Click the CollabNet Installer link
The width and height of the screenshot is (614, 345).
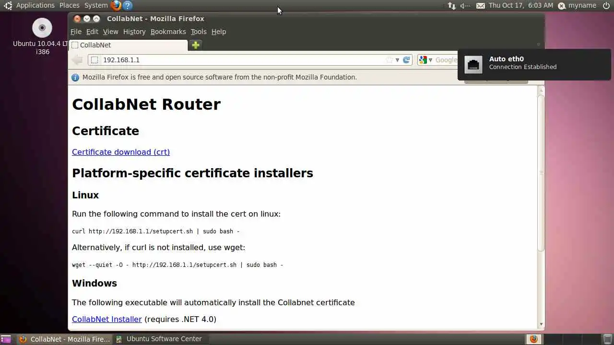[107, 319]
